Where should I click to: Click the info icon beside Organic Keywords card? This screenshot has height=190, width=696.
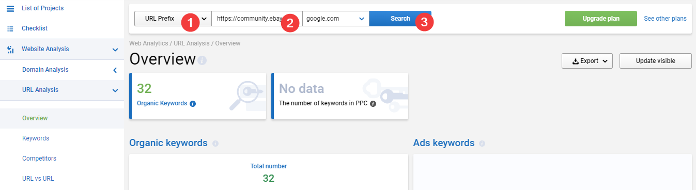pos(193,104)
